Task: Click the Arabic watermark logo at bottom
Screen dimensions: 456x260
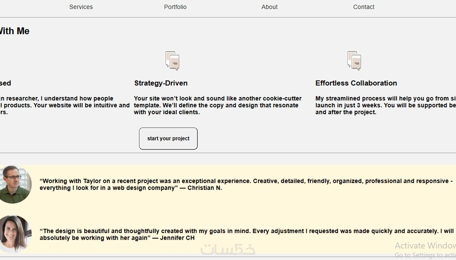Action: pos(228,249)
